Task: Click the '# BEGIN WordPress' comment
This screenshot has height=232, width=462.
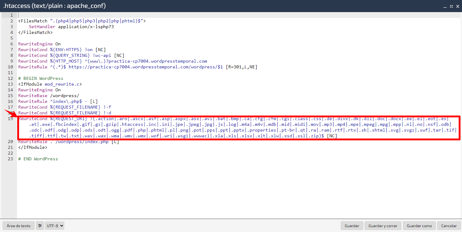Action: click(41, 78)
